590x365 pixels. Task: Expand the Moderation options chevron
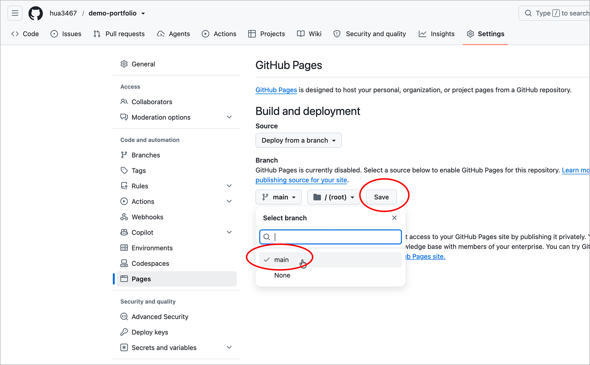tap(229, 117)
